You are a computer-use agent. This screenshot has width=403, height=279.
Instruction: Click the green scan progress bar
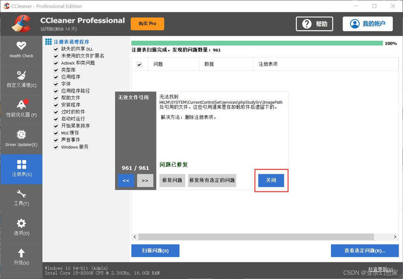[x=257, y=43]
